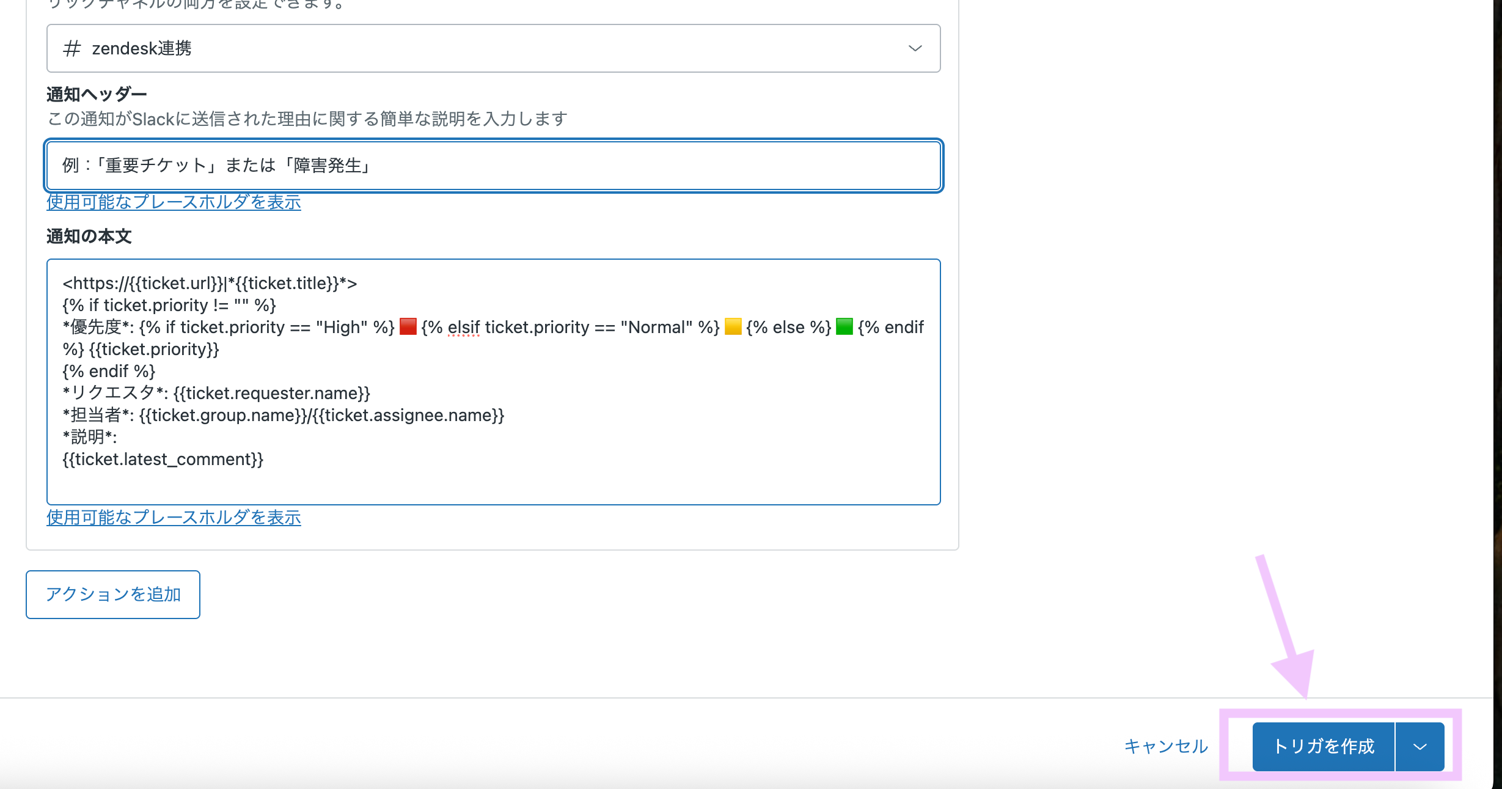Click the green square emoji

click(x=844, y=327)
